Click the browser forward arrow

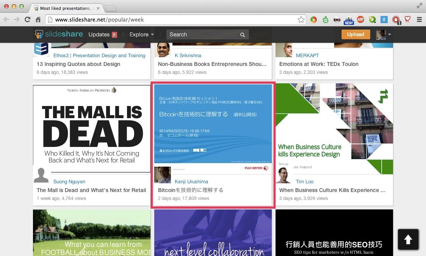17,20
